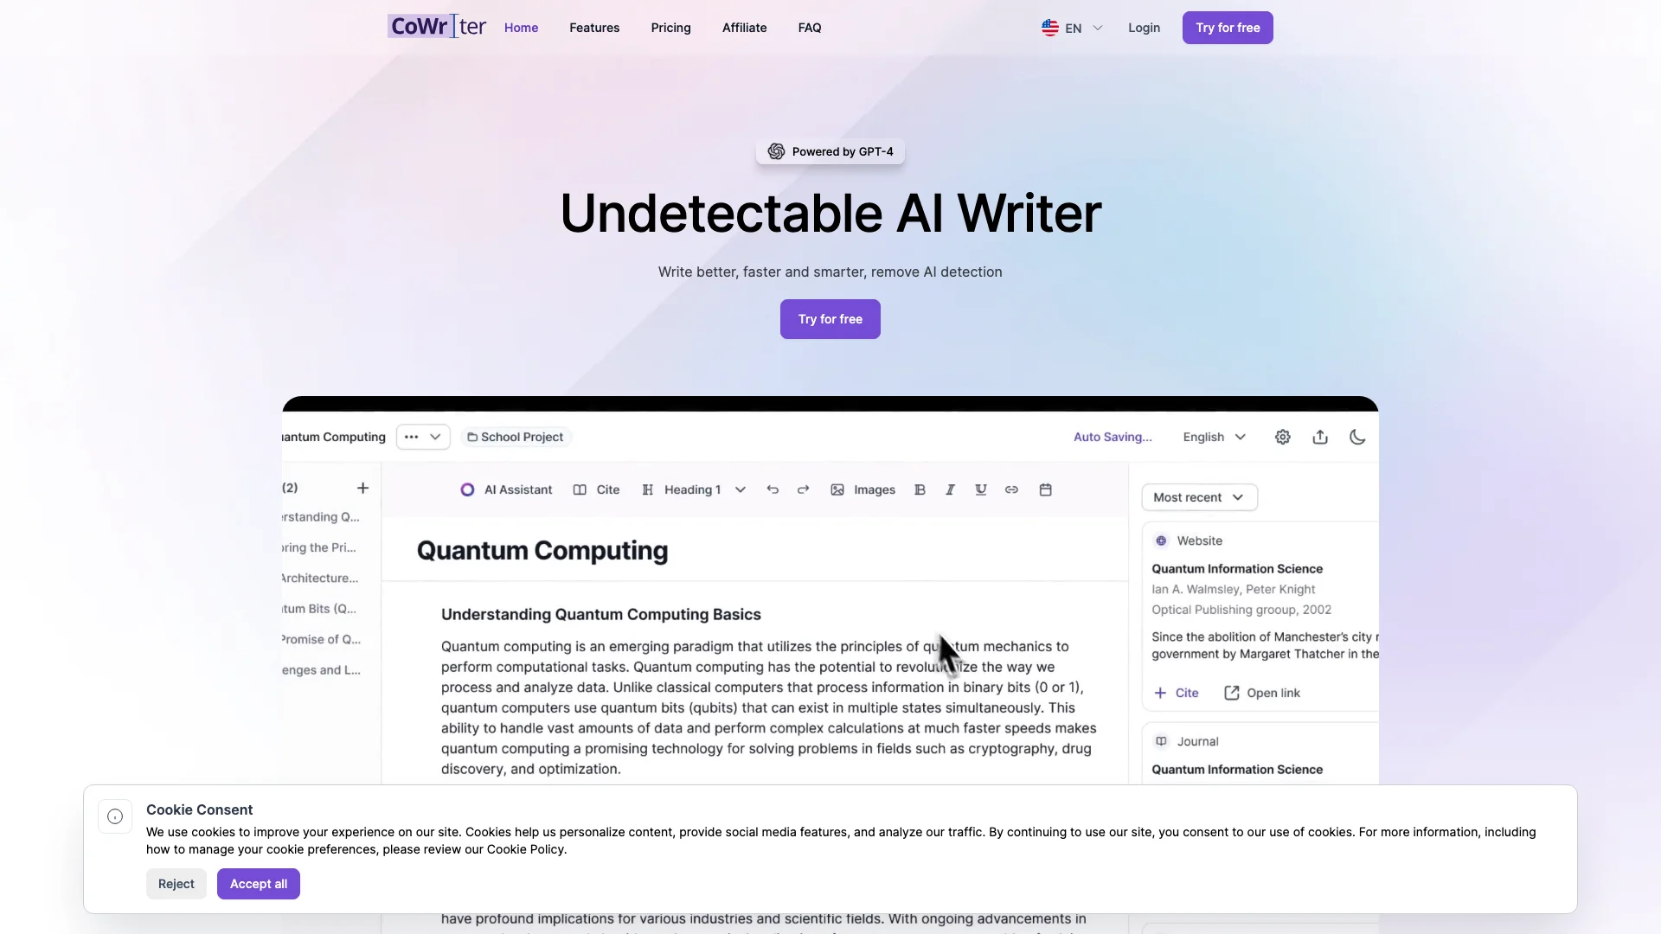The image size is (1661, 934).
Task: Click the Cite button under Website source
Action: (1177, 692)
